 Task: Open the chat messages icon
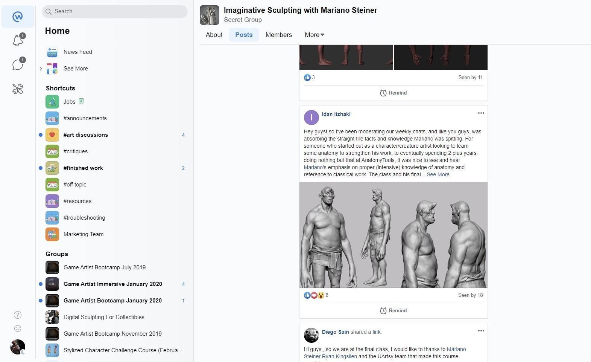[x=18, y=64]
